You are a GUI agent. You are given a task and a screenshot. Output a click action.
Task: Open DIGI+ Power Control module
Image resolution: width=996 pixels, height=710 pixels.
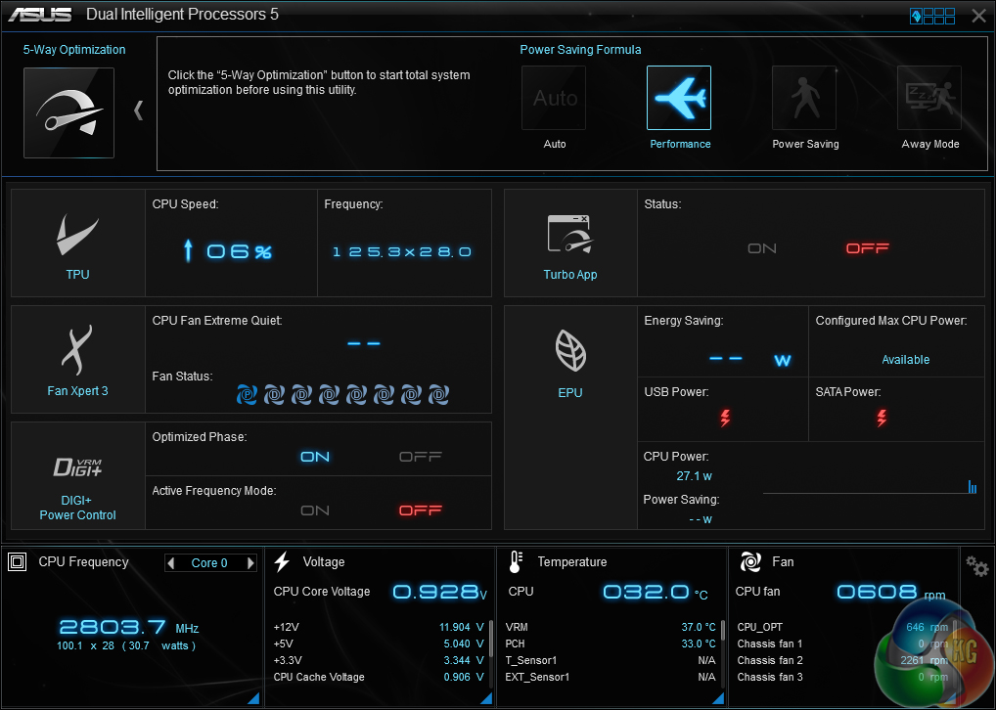[77, 475]
